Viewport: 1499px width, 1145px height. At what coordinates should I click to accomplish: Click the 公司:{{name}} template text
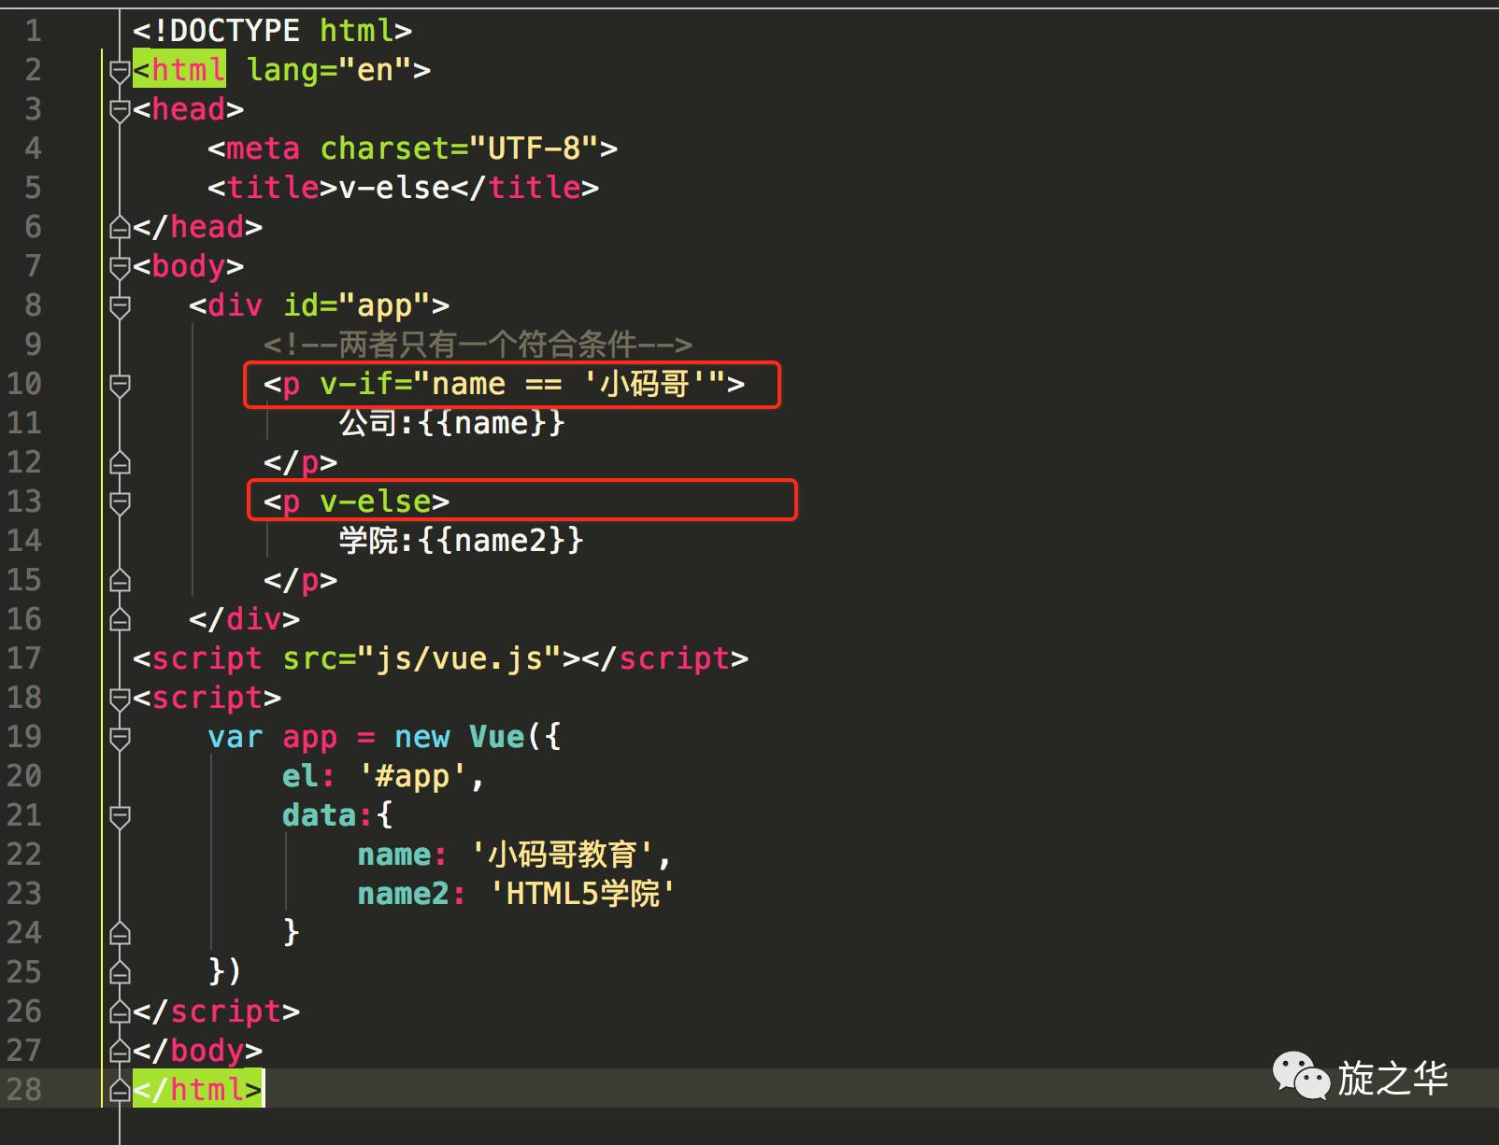click(451, 423)
